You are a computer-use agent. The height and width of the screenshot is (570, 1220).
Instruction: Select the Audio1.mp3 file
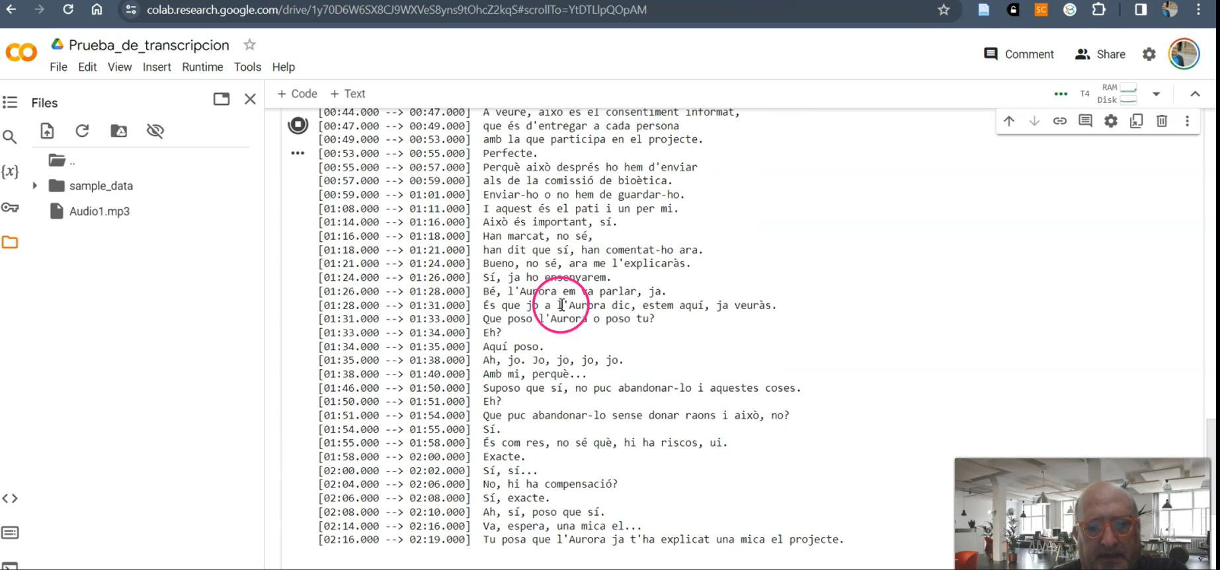click(99, 211)
